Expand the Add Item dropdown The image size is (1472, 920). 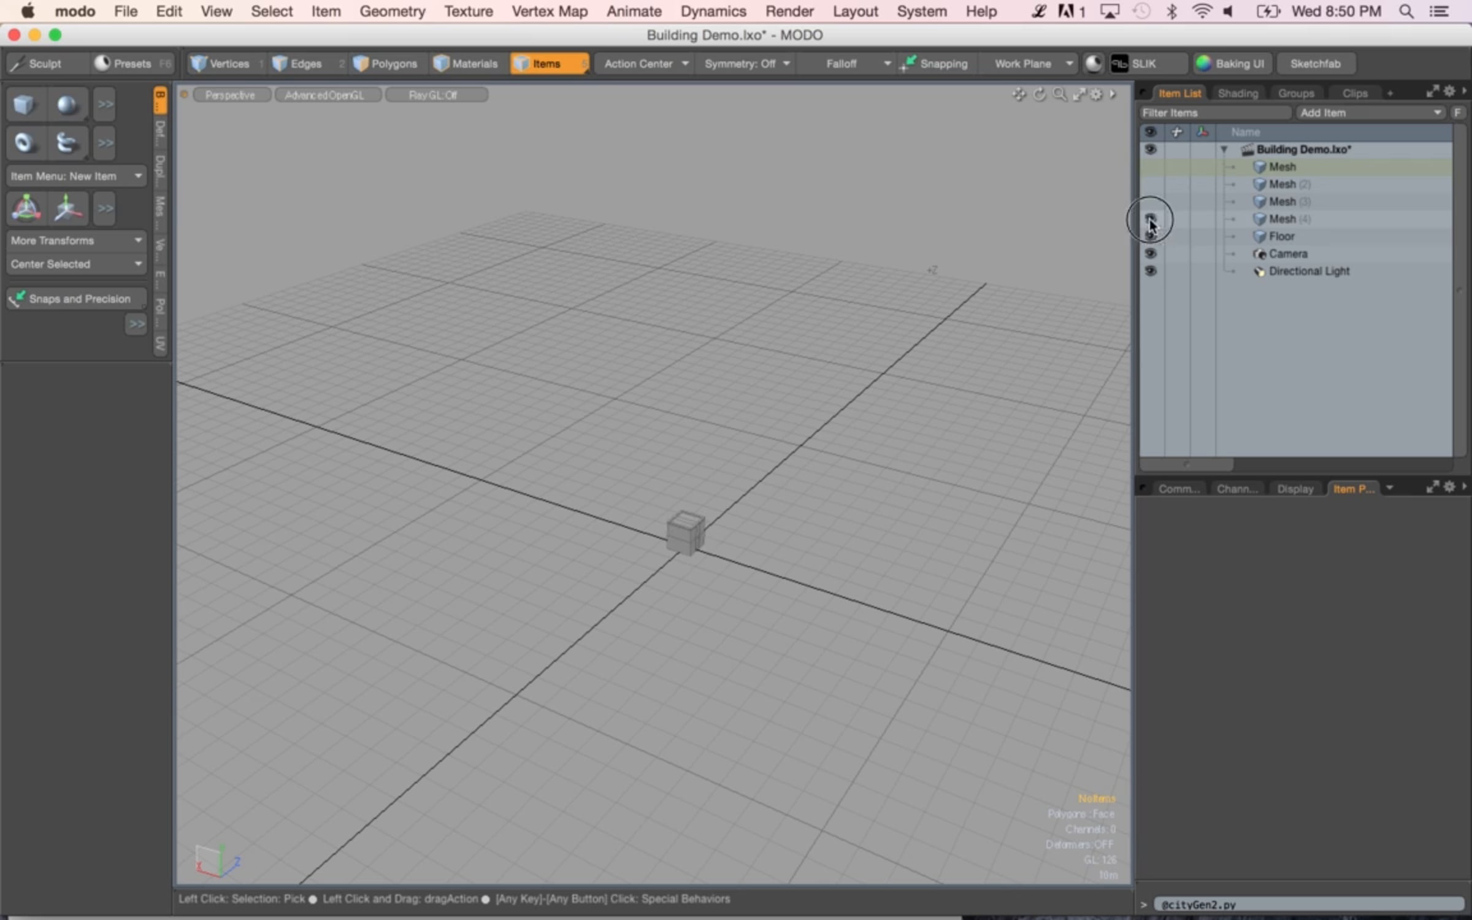[1371, 113]
